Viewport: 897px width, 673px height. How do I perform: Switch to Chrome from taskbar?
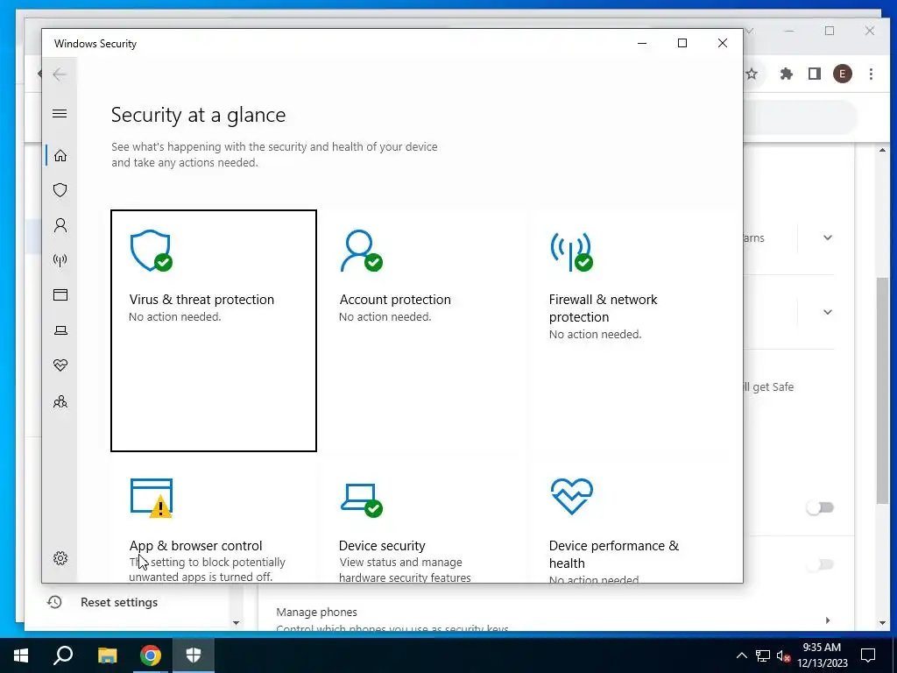coord(151,655)
